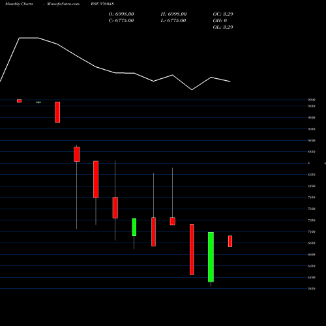The image size is (326, 326).
Task: Click the 'BSE 976048' symbol text
Action: [102, 4]
